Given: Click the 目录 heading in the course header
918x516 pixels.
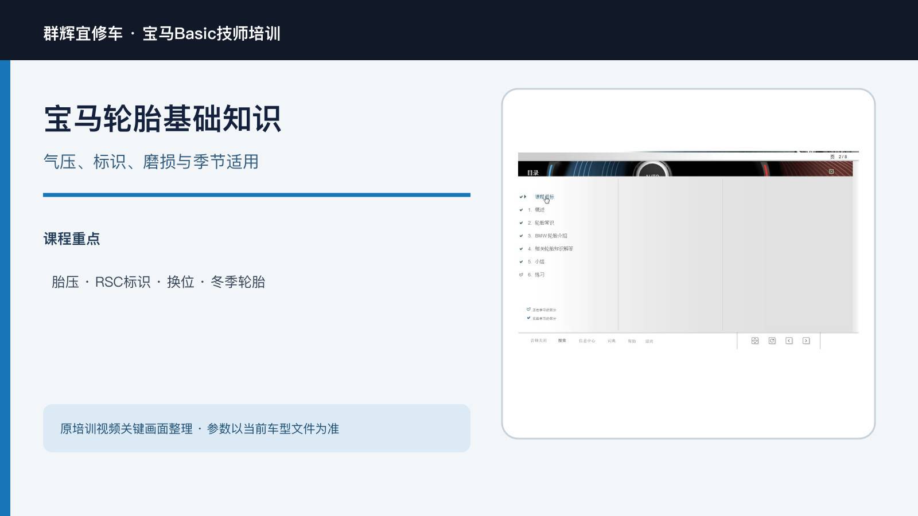Looking at the screenshot, I should pos(533,173).
